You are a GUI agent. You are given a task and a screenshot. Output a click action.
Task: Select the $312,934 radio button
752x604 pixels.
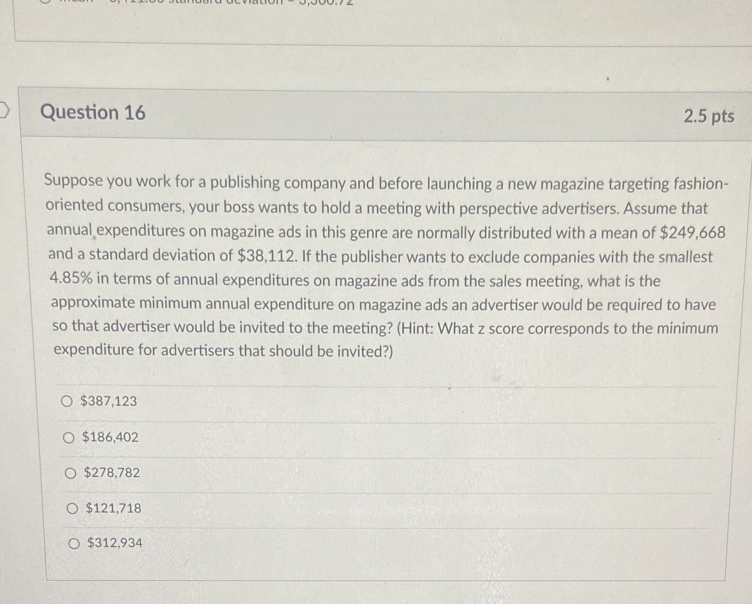click(x=74, y=543)
